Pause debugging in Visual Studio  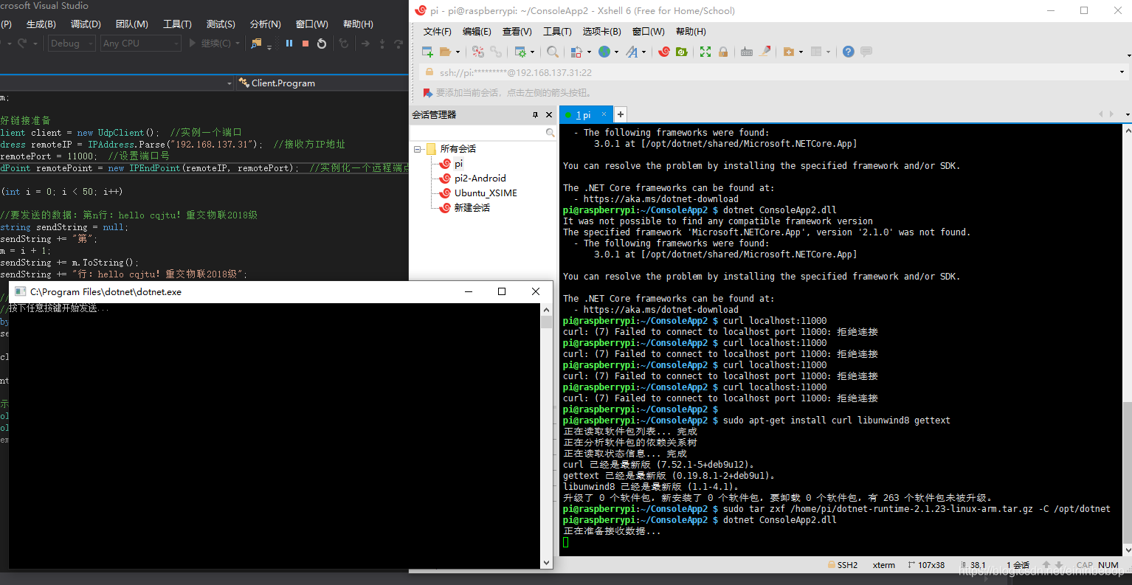(289, 44)
